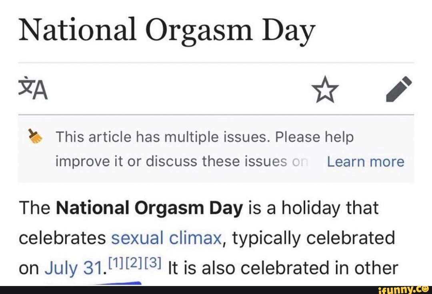This screenshot has width=432, height=294.
Task: Click the smiley face in iFunny logo
Action: (425, 288)
